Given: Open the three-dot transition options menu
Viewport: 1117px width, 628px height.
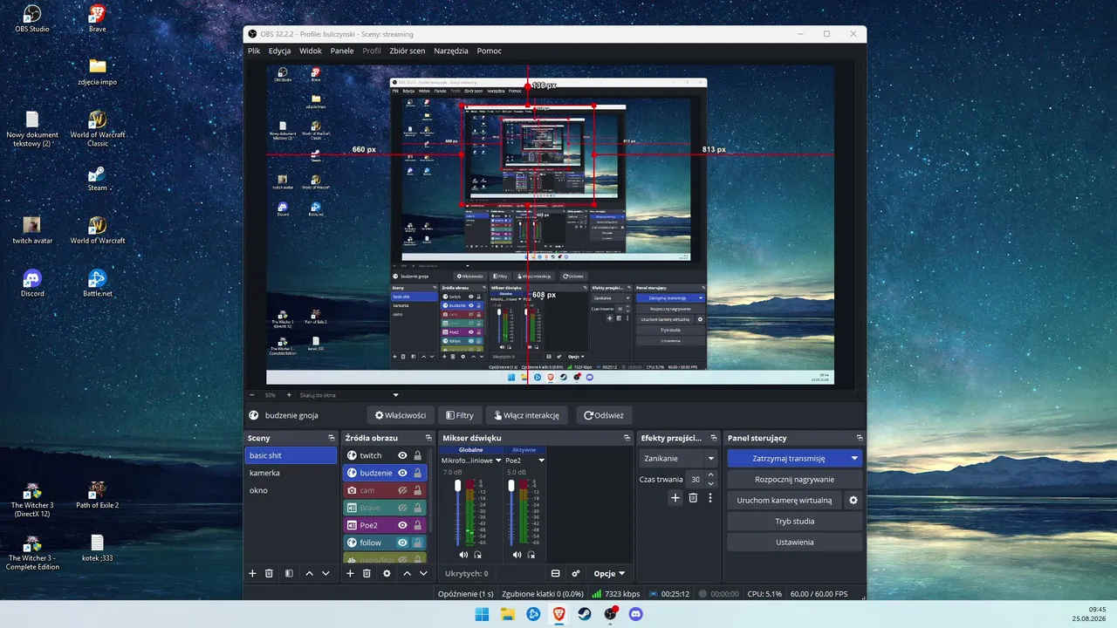Looking at the screenshot, I should [710, 498].
